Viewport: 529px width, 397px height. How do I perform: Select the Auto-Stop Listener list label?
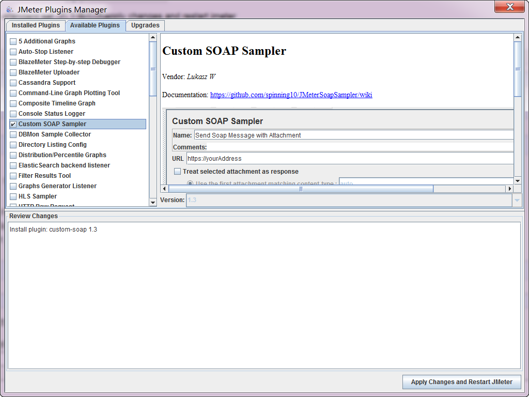coord(46,52)
